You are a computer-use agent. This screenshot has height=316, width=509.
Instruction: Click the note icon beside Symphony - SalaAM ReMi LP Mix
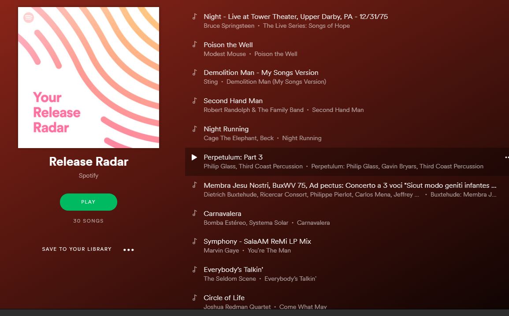pyautogui.click(x=194, y=242)
